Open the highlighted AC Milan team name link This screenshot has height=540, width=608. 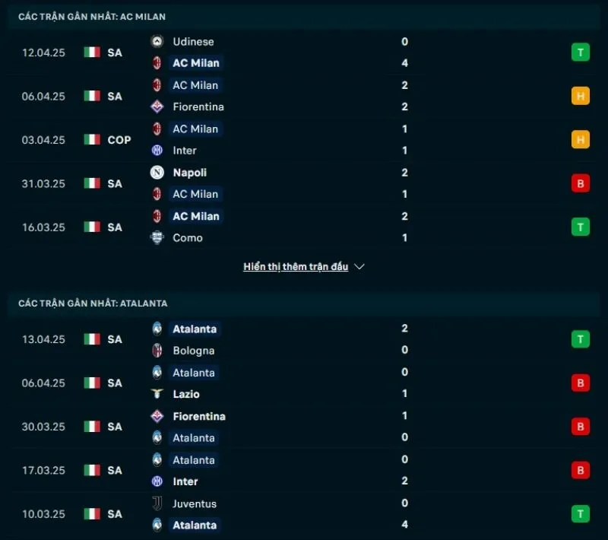coord(195,63)
